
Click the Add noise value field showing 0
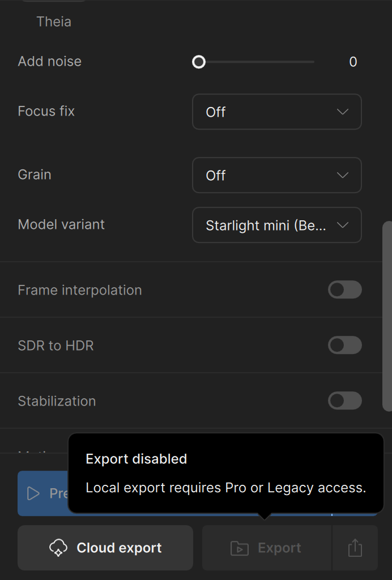click(x=353, y=62)
